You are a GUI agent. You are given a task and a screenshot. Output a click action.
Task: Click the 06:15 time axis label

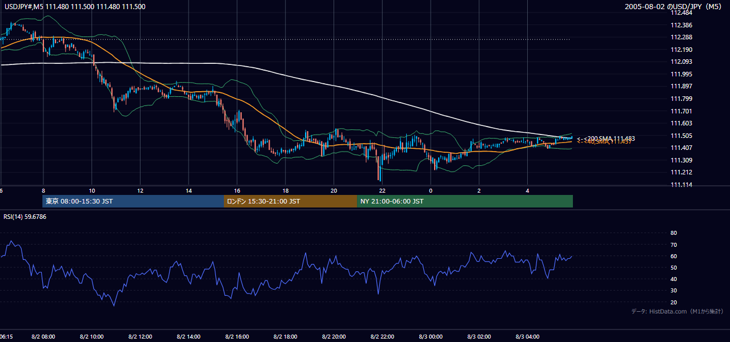[x=7, y=337]
